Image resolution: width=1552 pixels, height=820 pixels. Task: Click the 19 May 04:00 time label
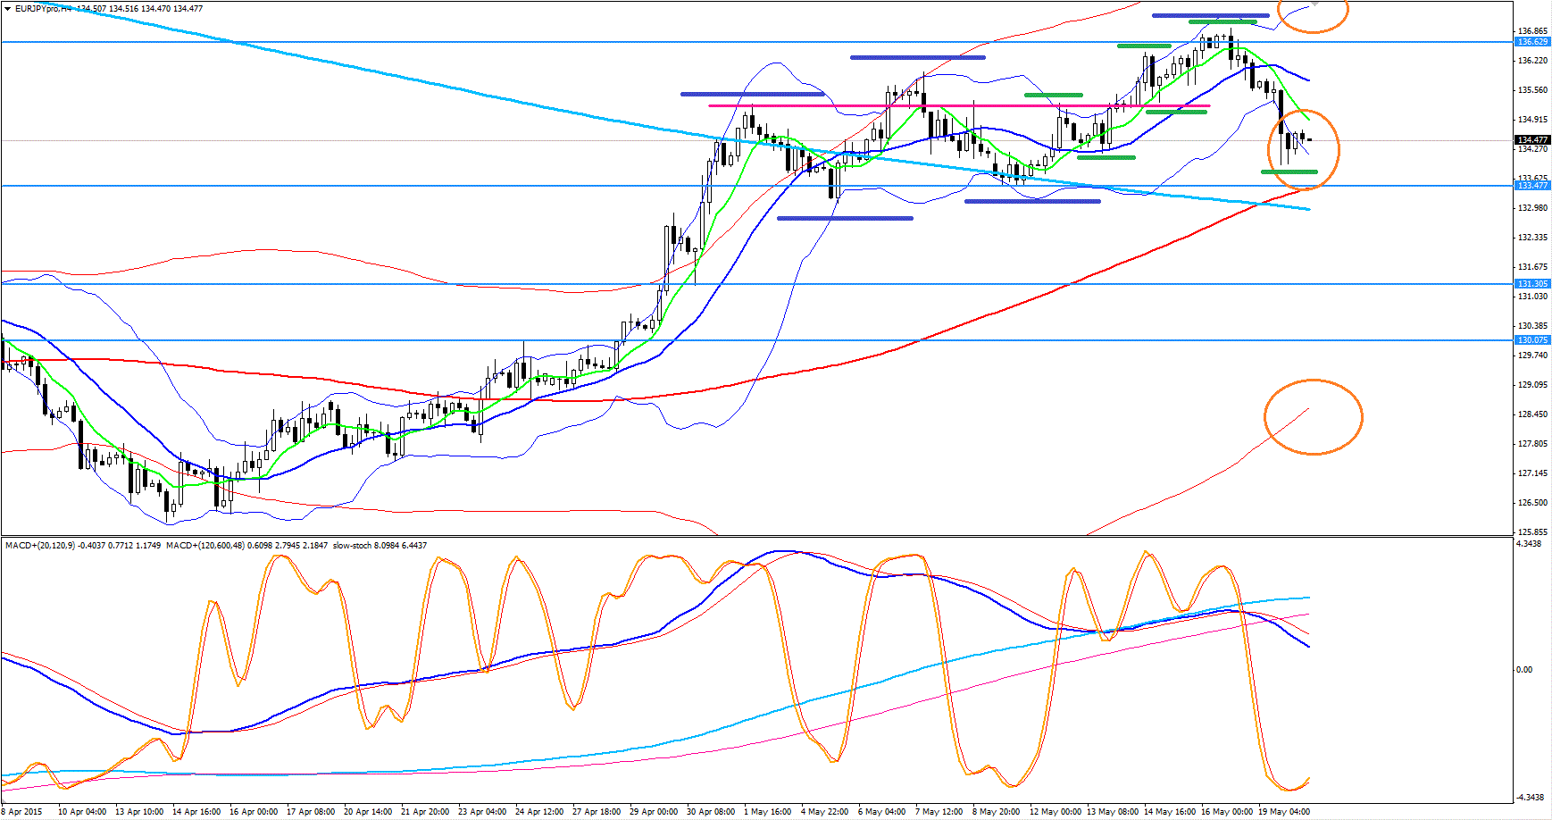pos(1284,812)
